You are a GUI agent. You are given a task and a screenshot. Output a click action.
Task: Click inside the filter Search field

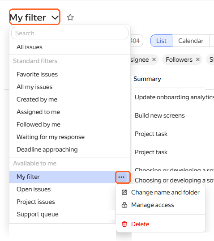point(70,33)
